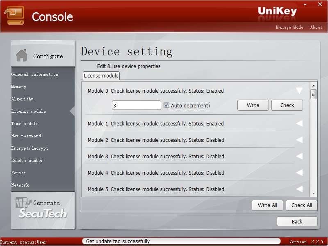
Task: Open the New password page
Action: pyautogui.click(x=26, y=136)
